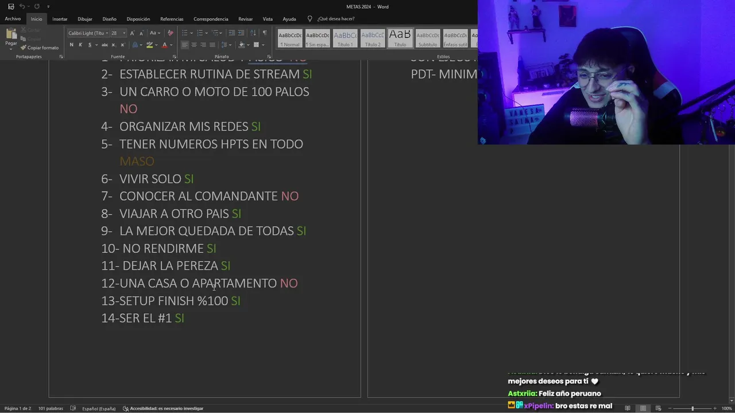Open the Aa change case dropdown

(155, 33)
